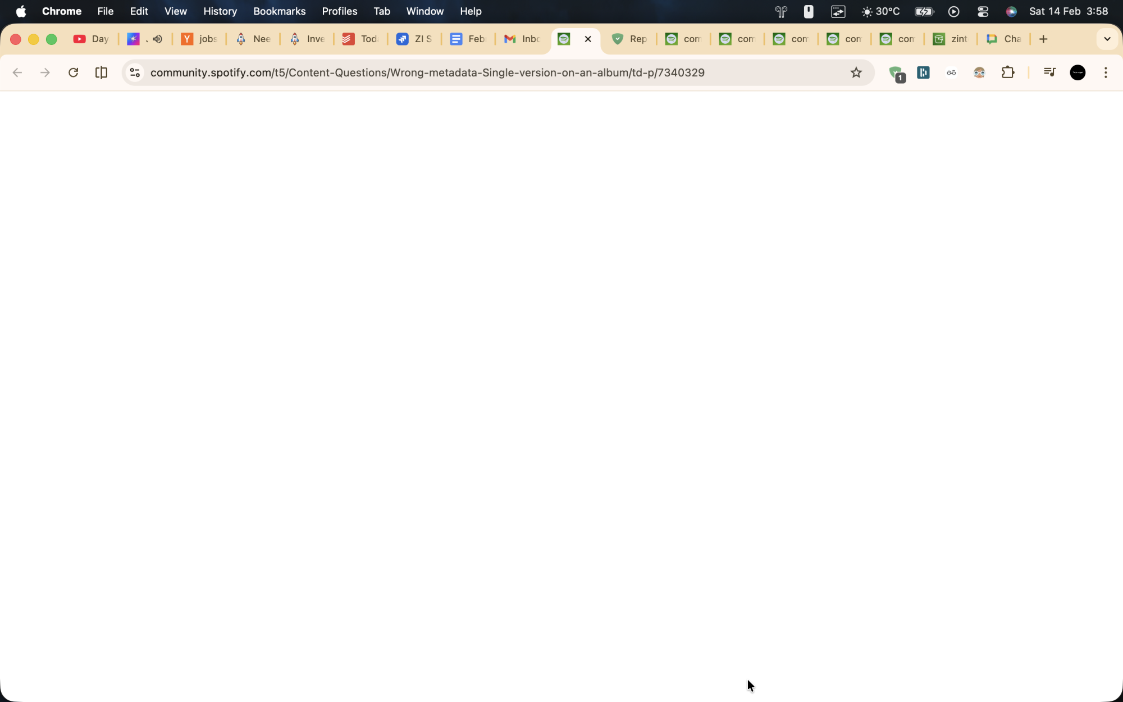Screen dimensions: 1123x702
Task: Open the Extensions puzzle piece menu
Action: pyautogui.click(x=1008, y=72)
